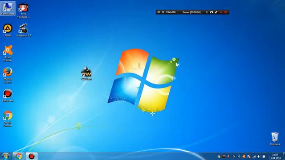Screen dimensions: 285x160
Task: Click the network signal tray icon
Action: (254, 156)
